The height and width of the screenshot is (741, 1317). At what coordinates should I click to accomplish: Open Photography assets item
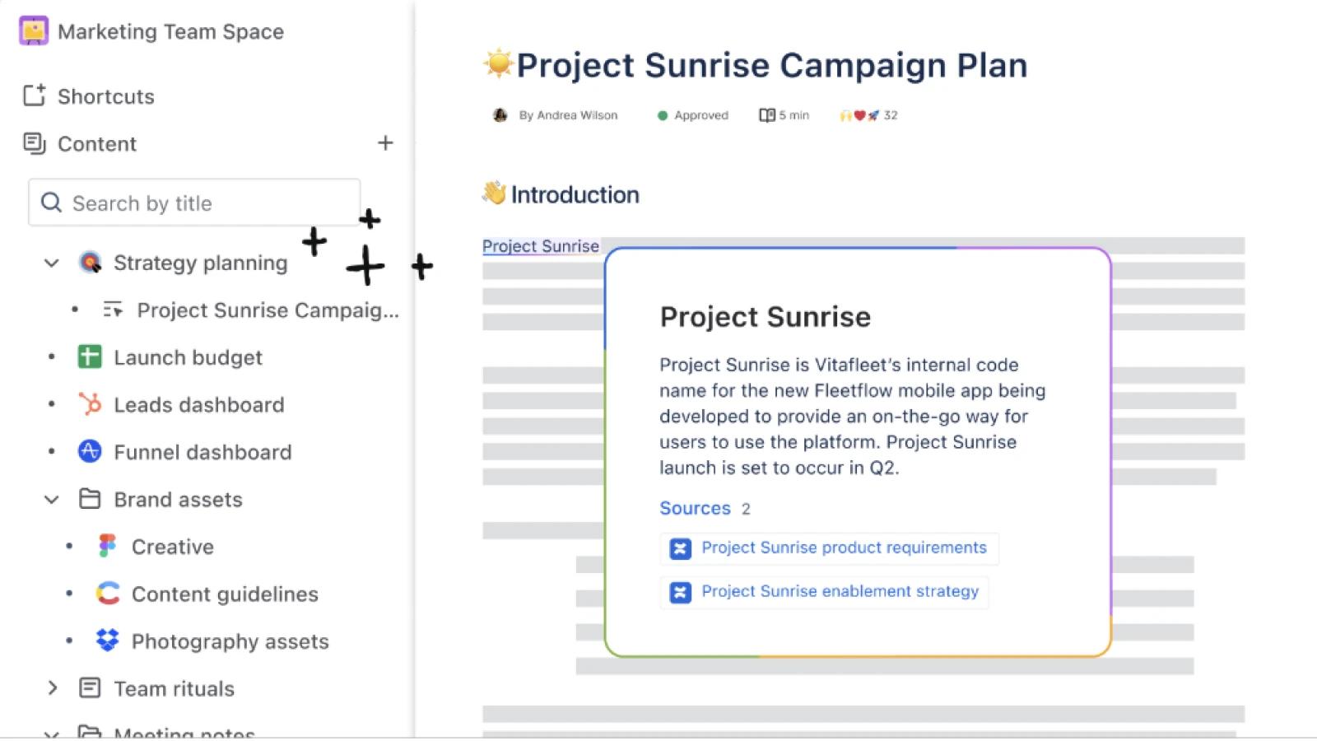click(230, 641)
